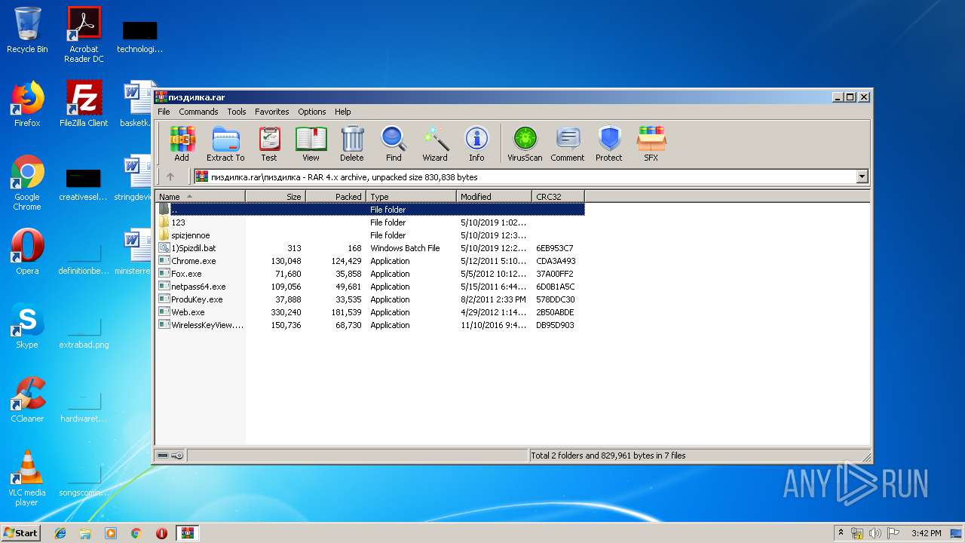Click the Protect shield icon
Viewport: 965px width, 543px height.
pos(609,143)
